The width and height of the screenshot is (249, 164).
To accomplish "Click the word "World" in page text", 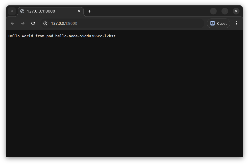I will (x=27, y=36).
